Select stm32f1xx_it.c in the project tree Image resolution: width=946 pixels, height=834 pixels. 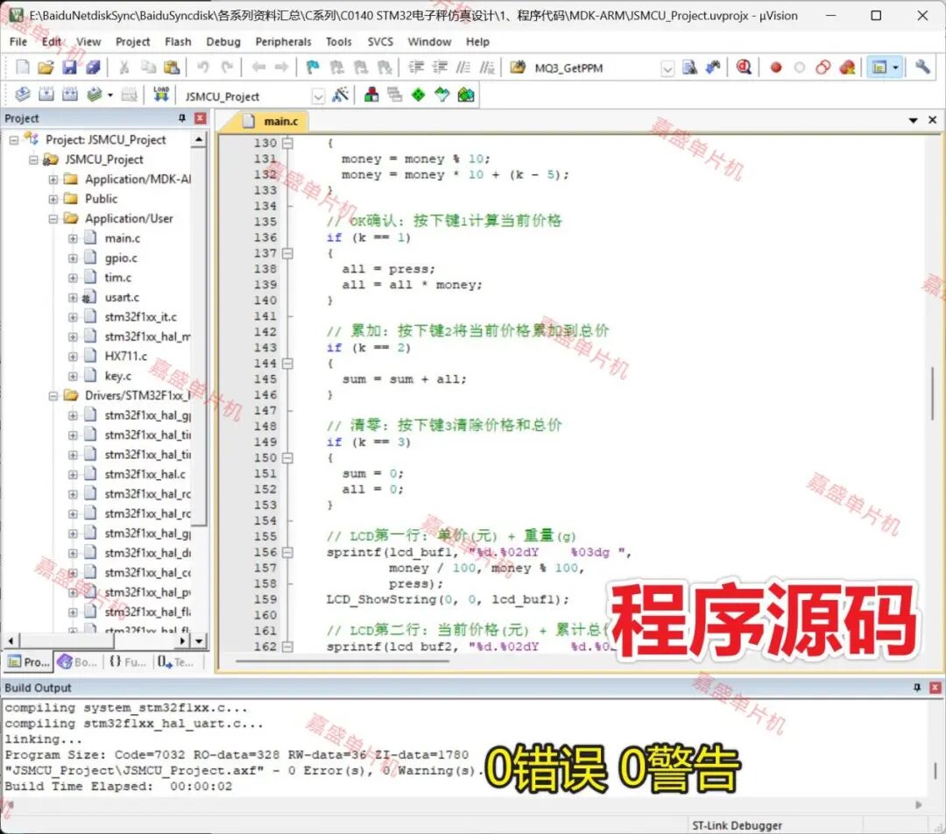pos(140,317)
